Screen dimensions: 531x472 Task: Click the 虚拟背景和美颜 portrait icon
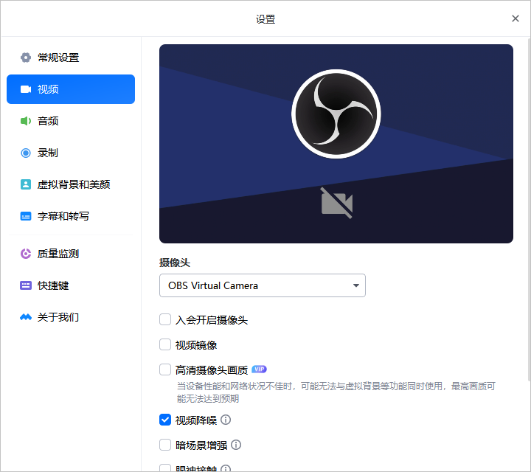(26, 184)
